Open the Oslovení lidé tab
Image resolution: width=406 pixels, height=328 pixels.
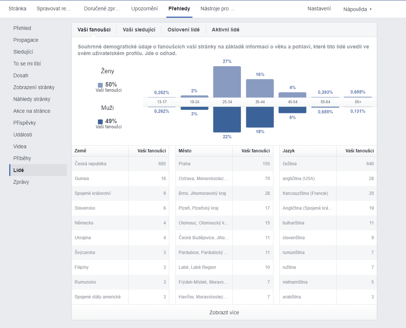[183, 30]
